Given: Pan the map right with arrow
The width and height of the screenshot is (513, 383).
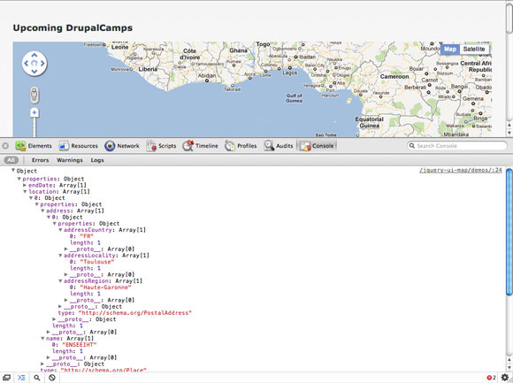Looking at the screenshot, I should tap(42, 64).
